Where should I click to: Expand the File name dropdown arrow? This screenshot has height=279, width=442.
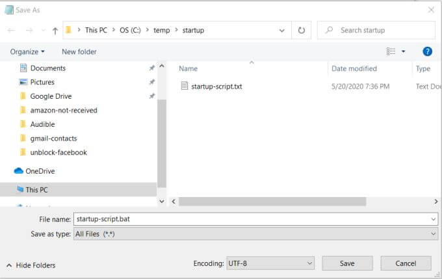tap(434, 219)
